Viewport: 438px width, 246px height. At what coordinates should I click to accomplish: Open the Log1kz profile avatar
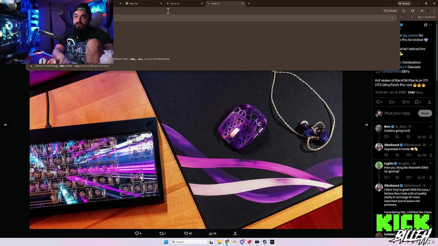[x=379, y=165]
